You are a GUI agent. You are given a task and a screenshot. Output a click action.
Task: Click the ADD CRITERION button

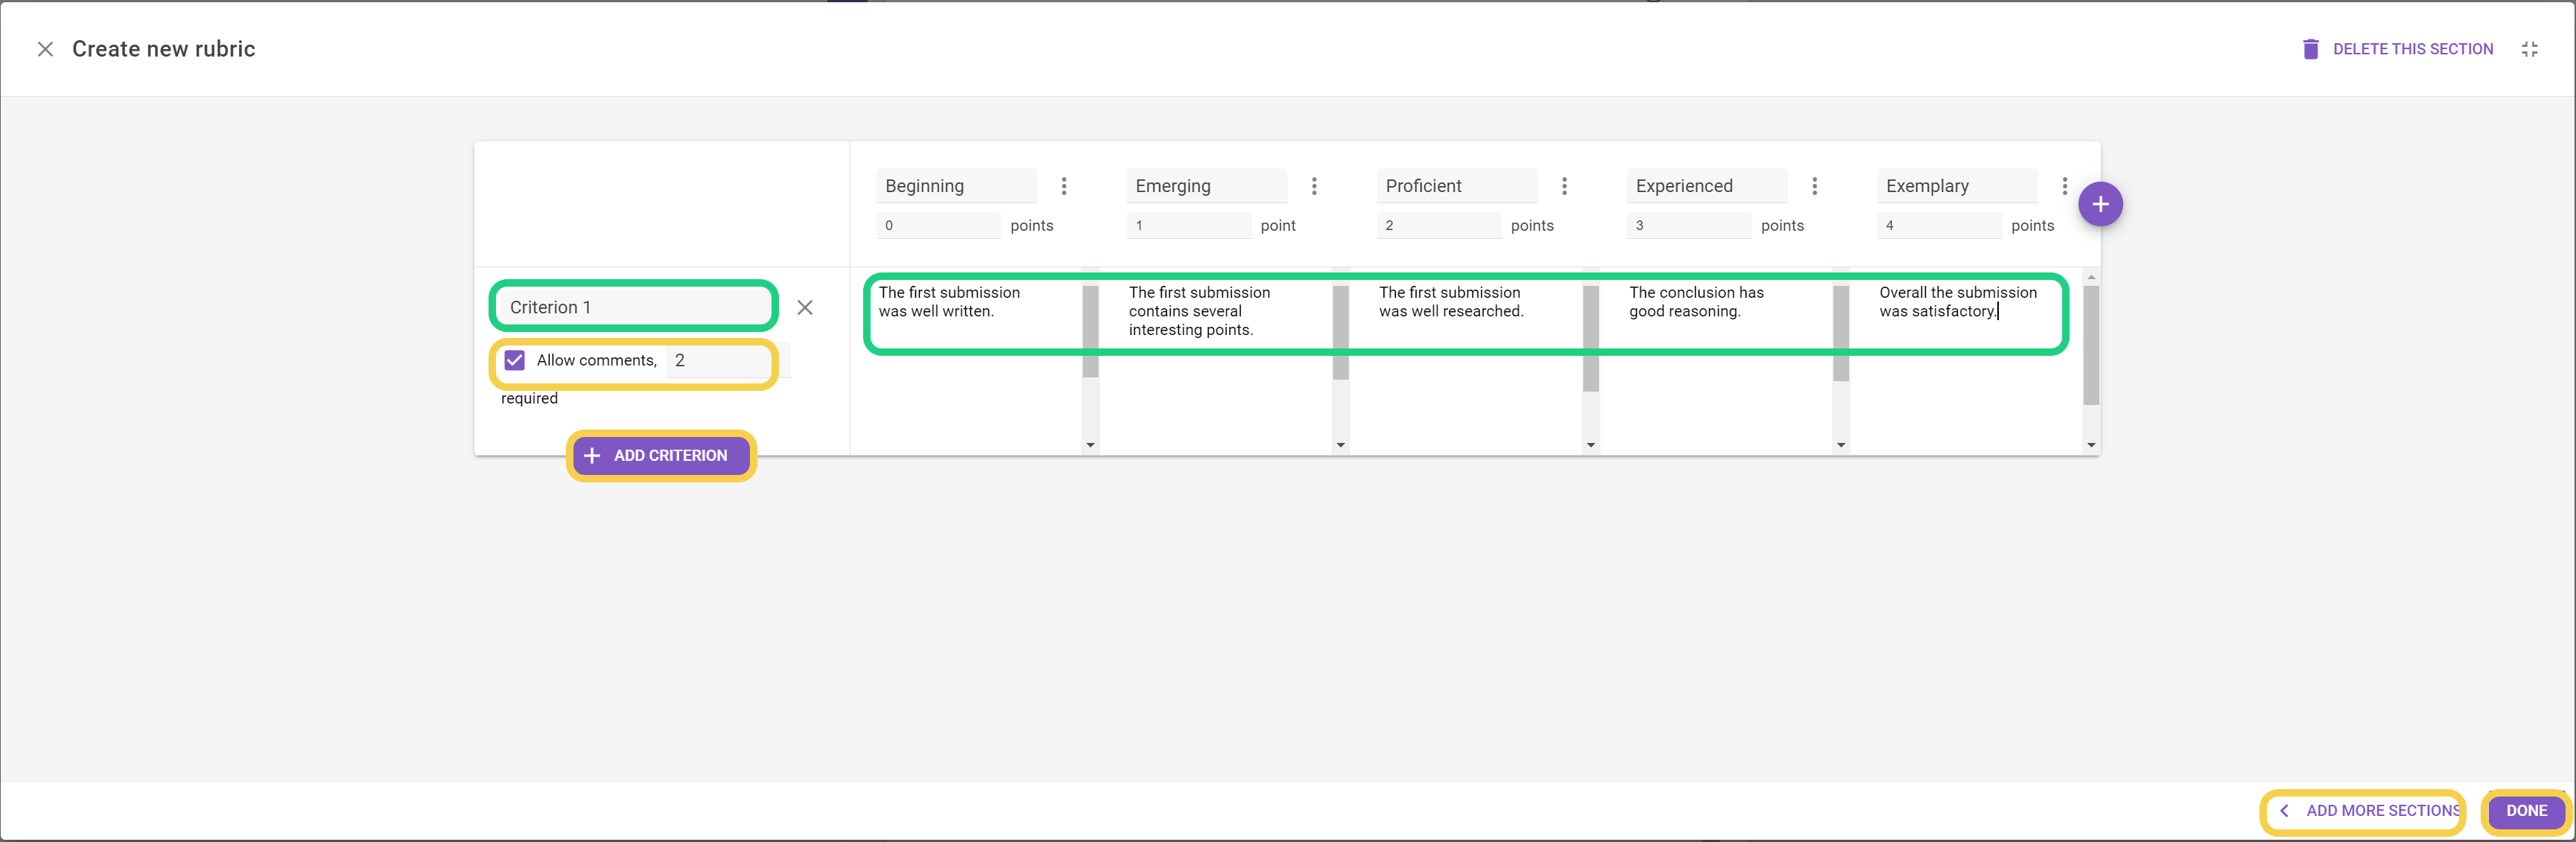tap(660, 455)
